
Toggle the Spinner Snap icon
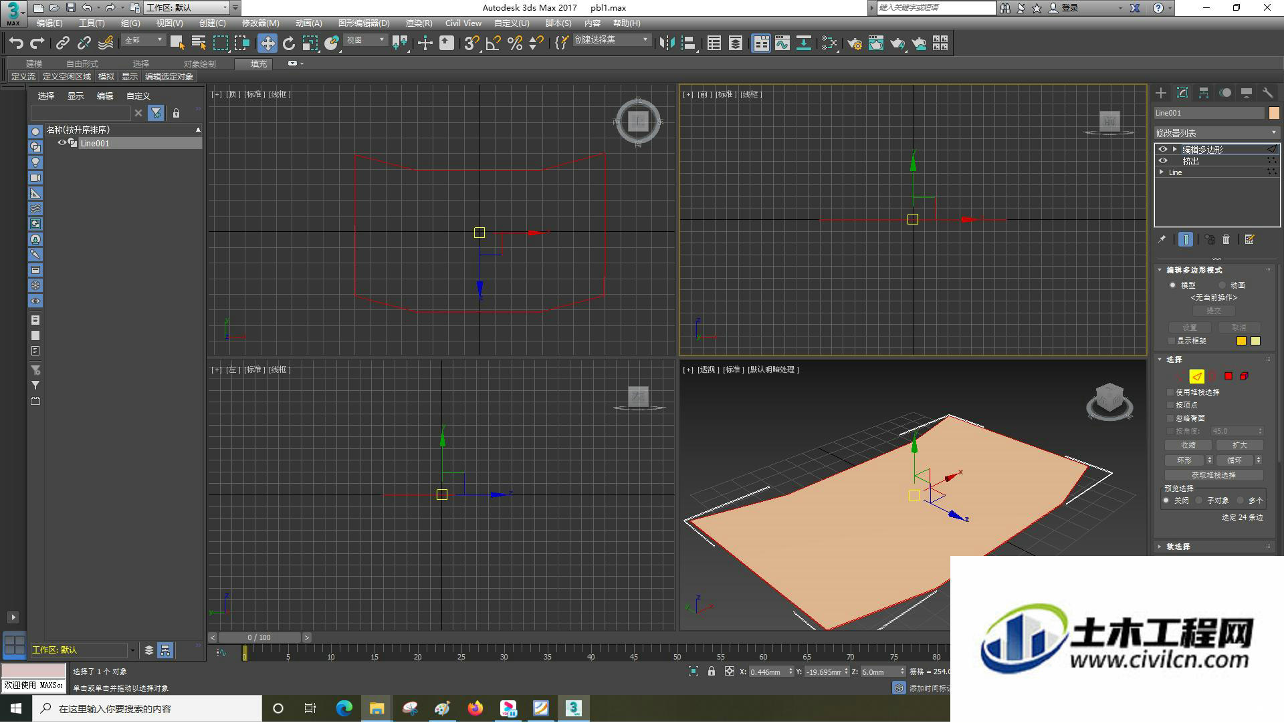536,43
